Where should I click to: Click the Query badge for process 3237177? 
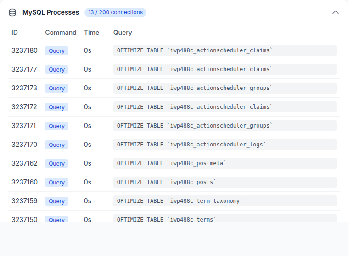pyautogui.click(x=56, y=69)
